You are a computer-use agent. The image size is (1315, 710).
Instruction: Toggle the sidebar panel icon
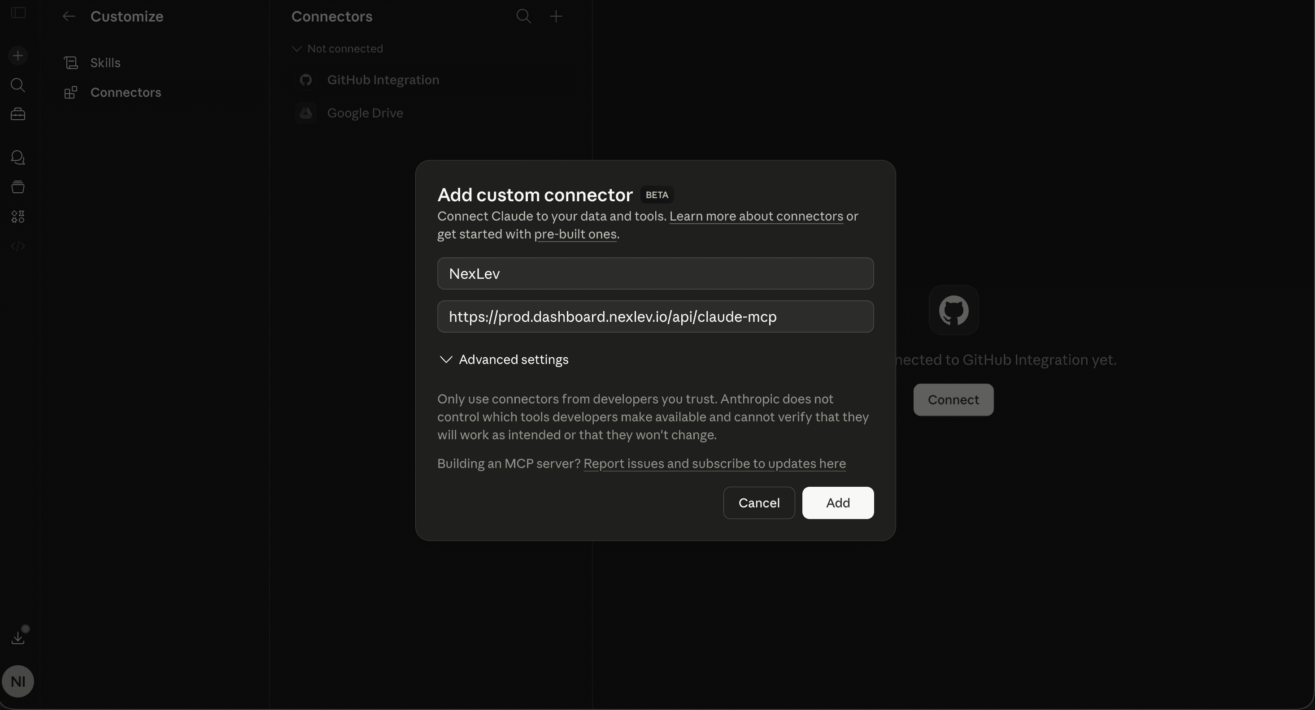(18, 13)
